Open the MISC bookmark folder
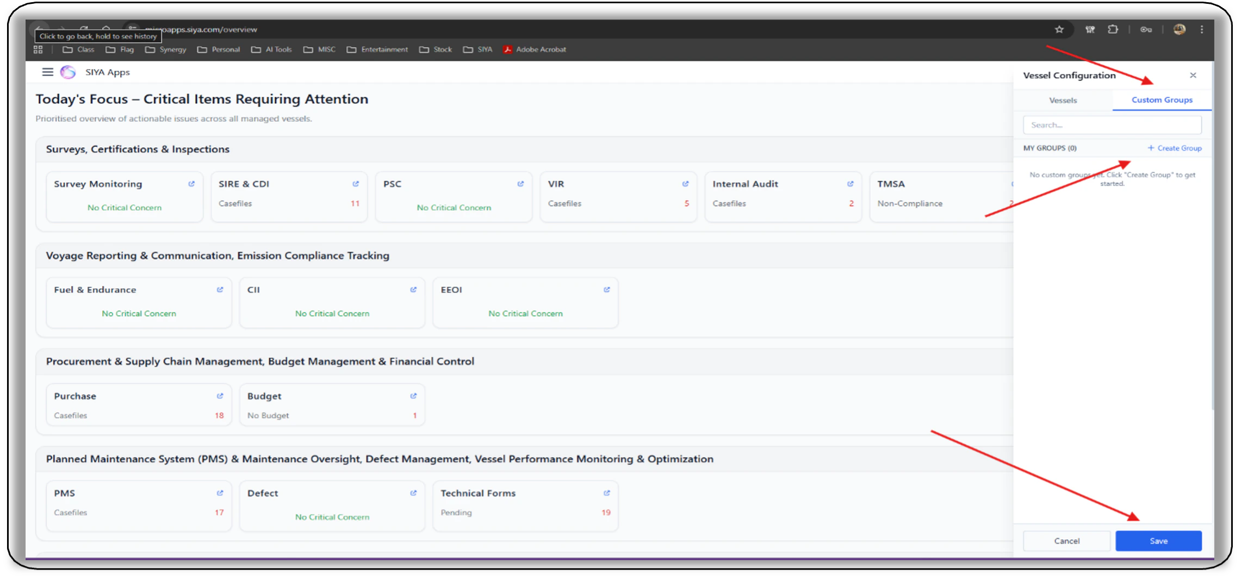The image size is (1241, 580). coord(319,49)
